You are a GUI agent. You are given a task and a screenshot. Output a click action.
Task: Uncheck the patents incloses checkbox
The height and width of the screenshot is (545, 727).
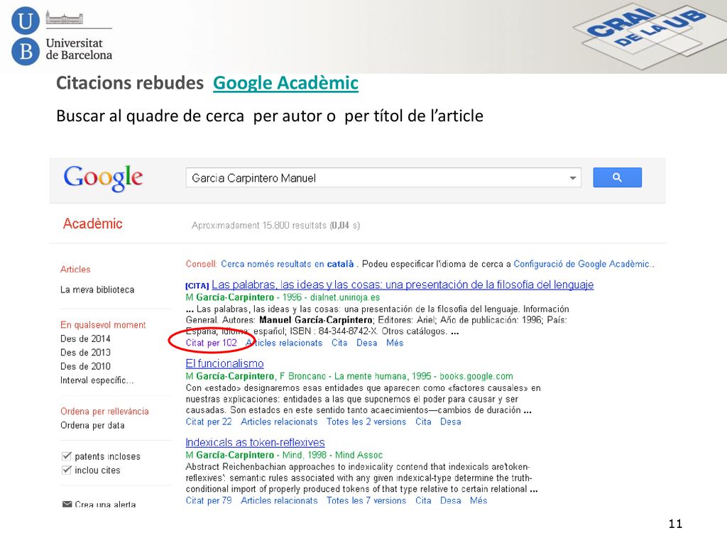(66, 456)
